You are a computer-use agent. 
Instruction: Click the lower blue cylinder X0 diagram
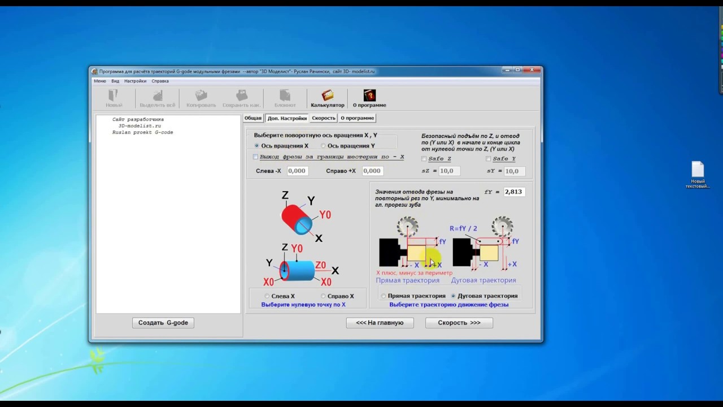point(302,265)
